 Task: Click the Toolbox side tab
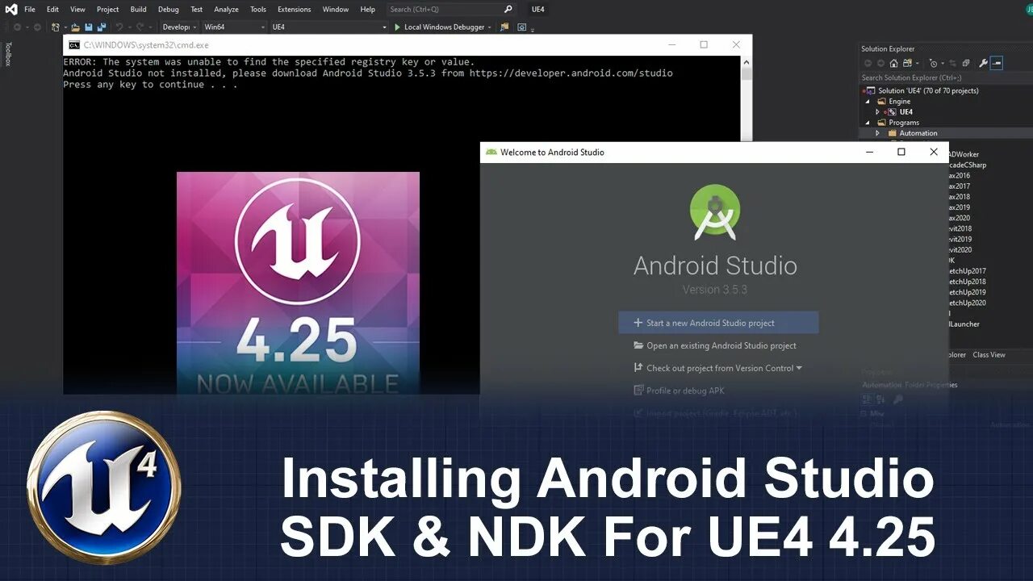click(8, 54)
